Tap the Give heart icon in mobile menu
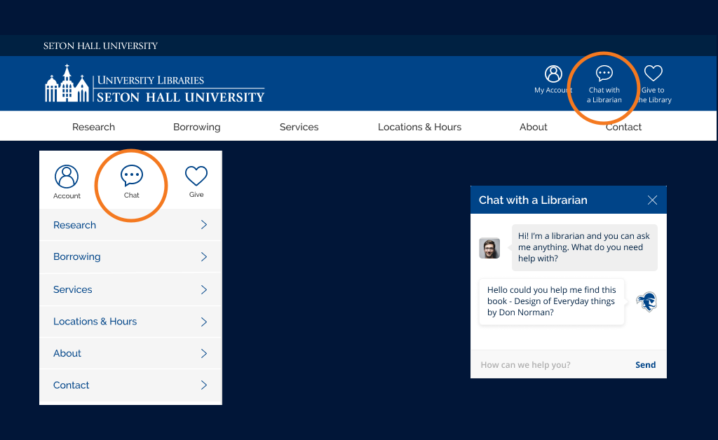The height and width of the screenshot is (440, 718). pos(196,176)
